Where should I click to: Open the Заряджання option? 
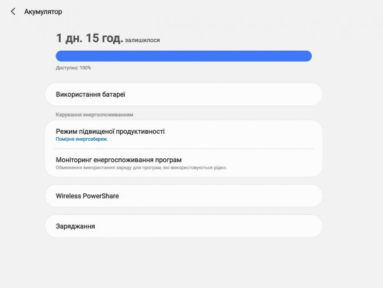click(184, 226)
